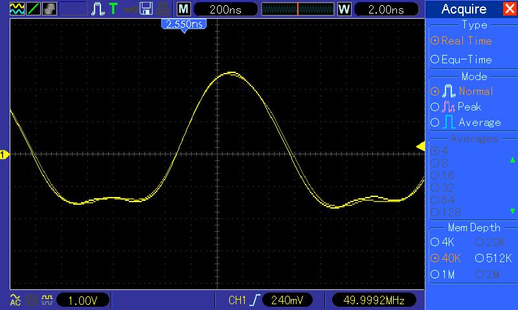Viewport: 518px width, 310px height.
Task: Set memory depth to 2M
Action: (x=488, y=274)
